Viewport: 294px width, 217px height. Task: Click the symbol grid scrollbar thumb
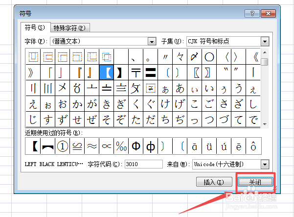tap(265, 62)
